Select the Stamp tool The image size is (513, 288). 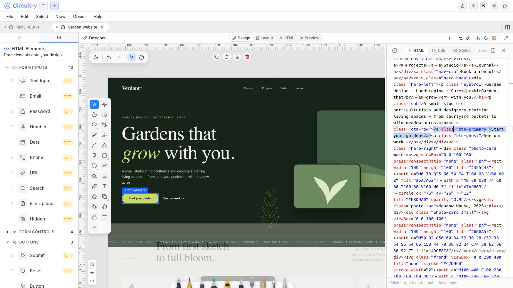click(x=105, y=176)
